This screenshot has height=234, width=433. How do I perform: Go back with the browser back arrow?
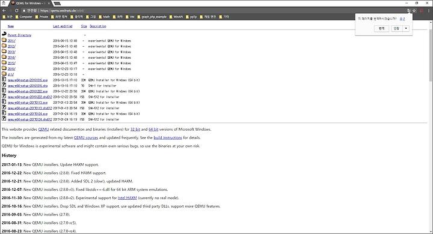4,10
